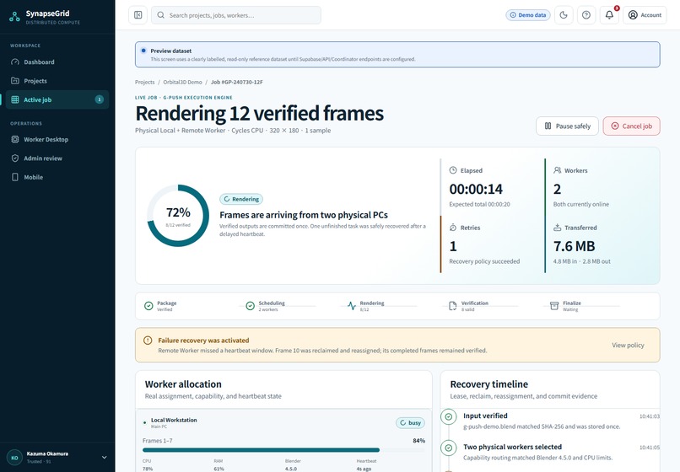680x472 pixels.
Task: Click the Active job grid icon
Action: coord(15,99)
